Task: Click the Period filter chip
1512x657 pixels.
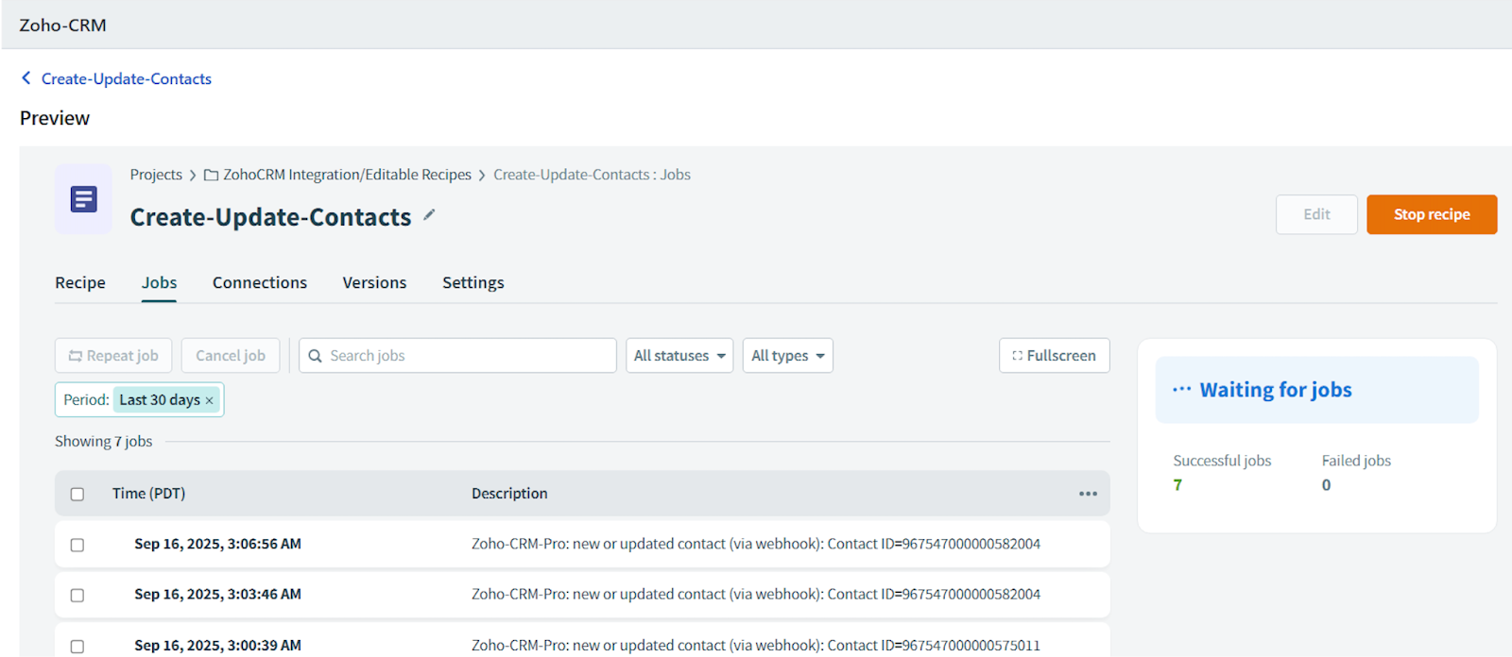Action: click(x=139, y=400)
